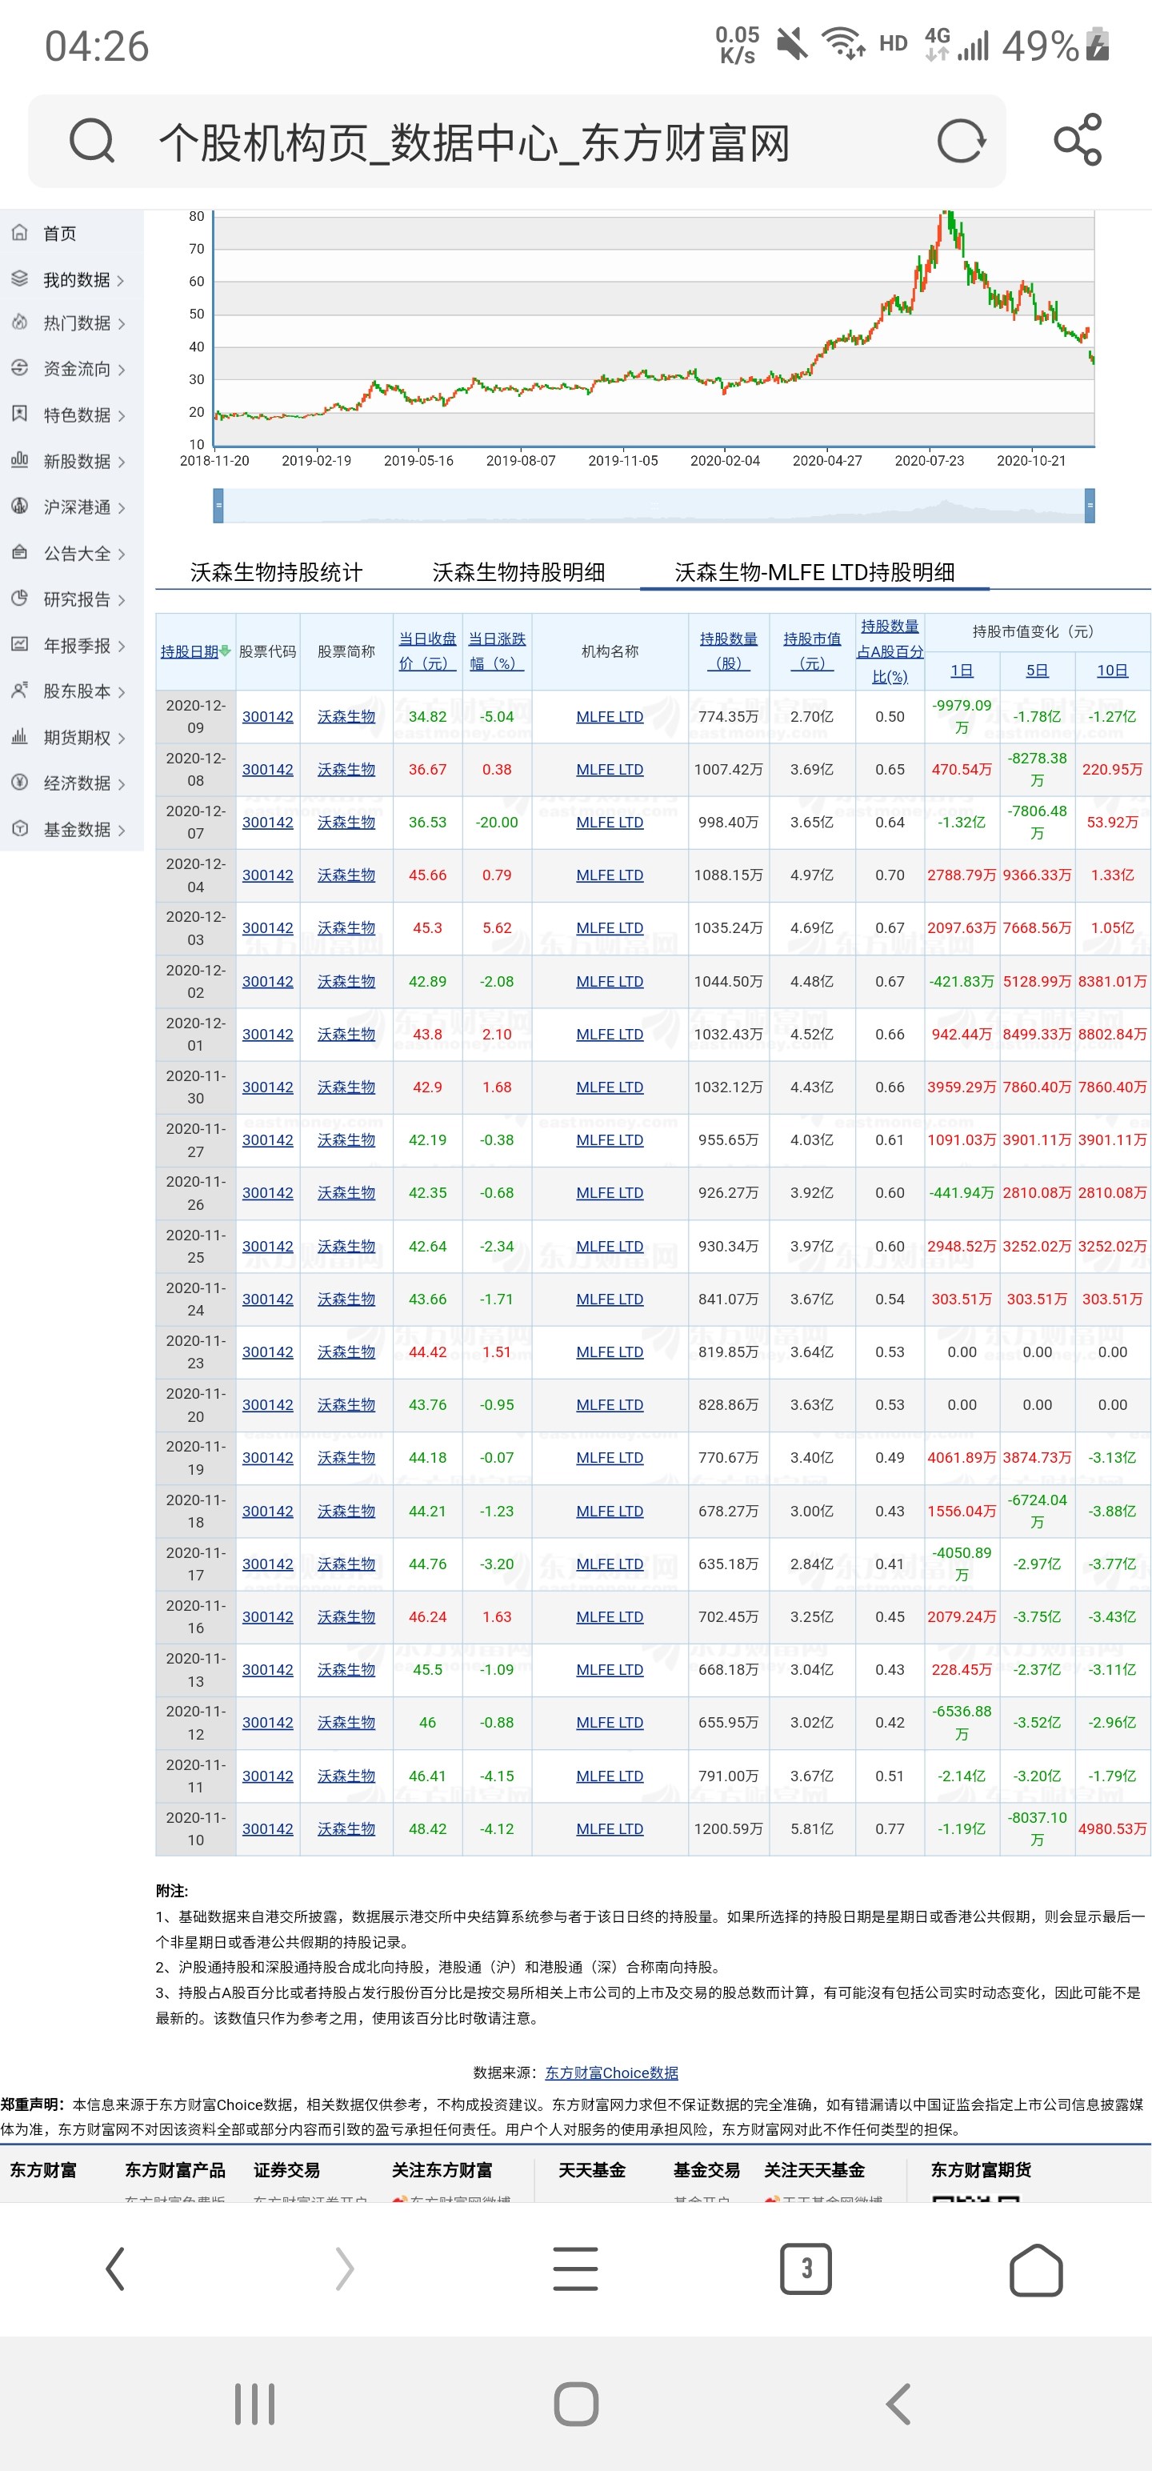
Task: Open tab switcher showing 3 tabs
Action: click(806, 2269)
